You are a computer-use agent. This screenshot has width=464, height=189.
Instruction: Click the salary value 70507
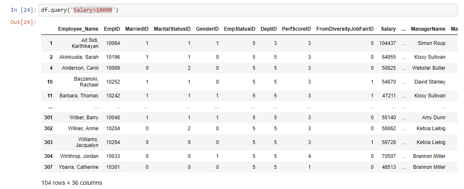click(x=389, y=156)
